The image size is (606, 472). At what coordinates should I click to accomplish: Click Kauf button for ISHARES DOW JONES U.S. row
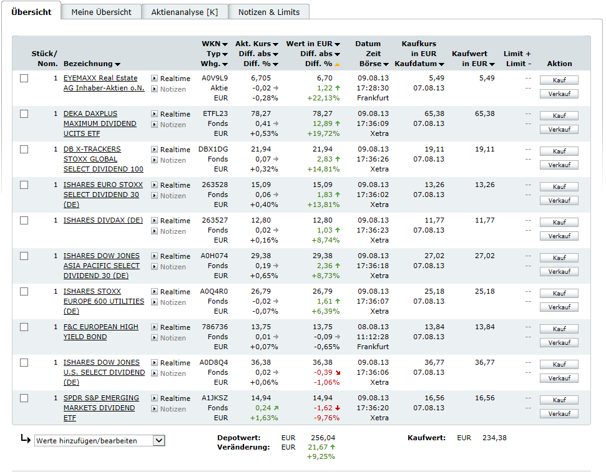pyautogui.click(x=559, y=364)
